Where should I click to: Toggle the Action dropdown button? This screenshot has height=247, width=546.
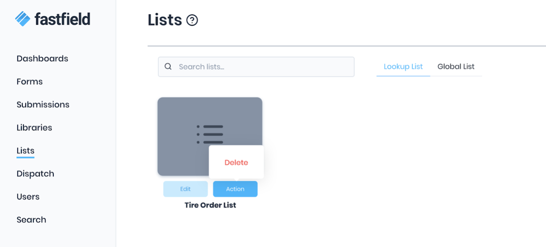click(x=235, y=189)
